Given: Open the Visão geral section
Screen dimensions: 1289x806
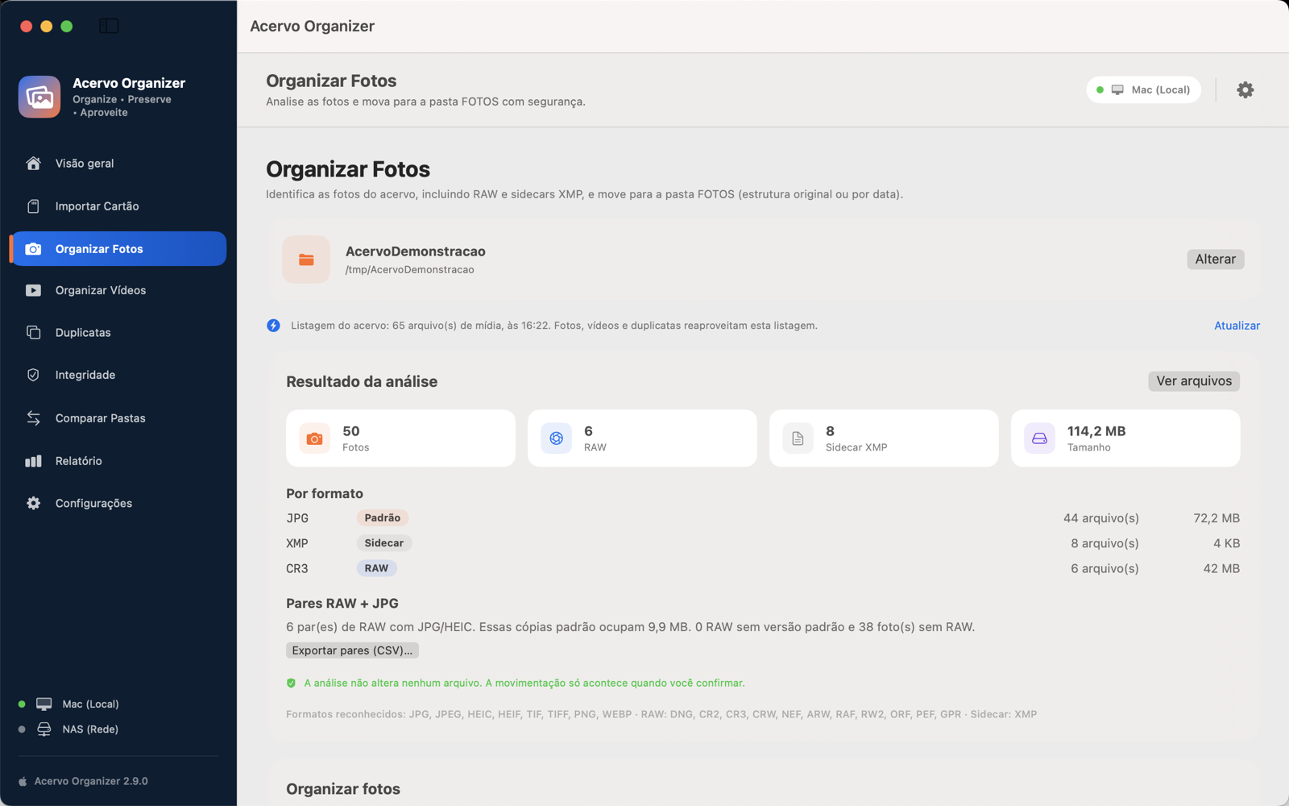Looking at the screenshot, I should [x=118, y=164].
